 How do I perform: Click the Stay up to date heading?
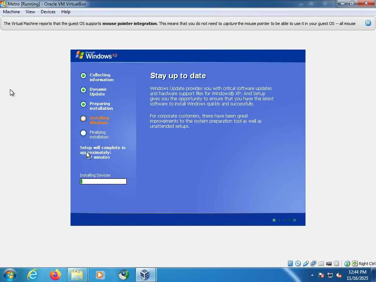(178, 76)
